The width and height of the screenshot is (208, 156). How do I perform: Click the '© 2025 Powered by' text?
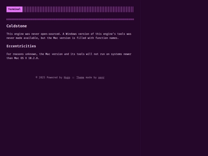tap(49, 77)
